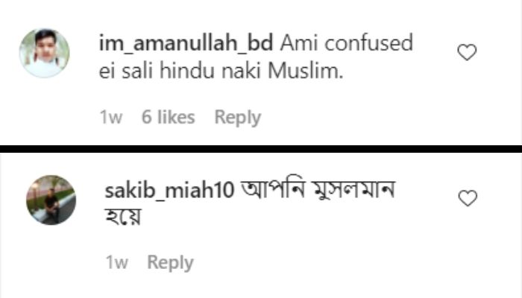The image size is (522, 298).
Task: Open sakib_miah10's profile picture
Action: [x=51, y=199]
